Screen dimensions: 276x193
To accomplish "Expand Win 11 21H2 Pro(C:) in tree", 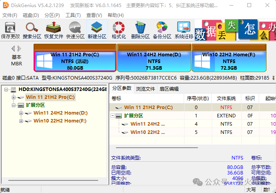I will point(13,97).
